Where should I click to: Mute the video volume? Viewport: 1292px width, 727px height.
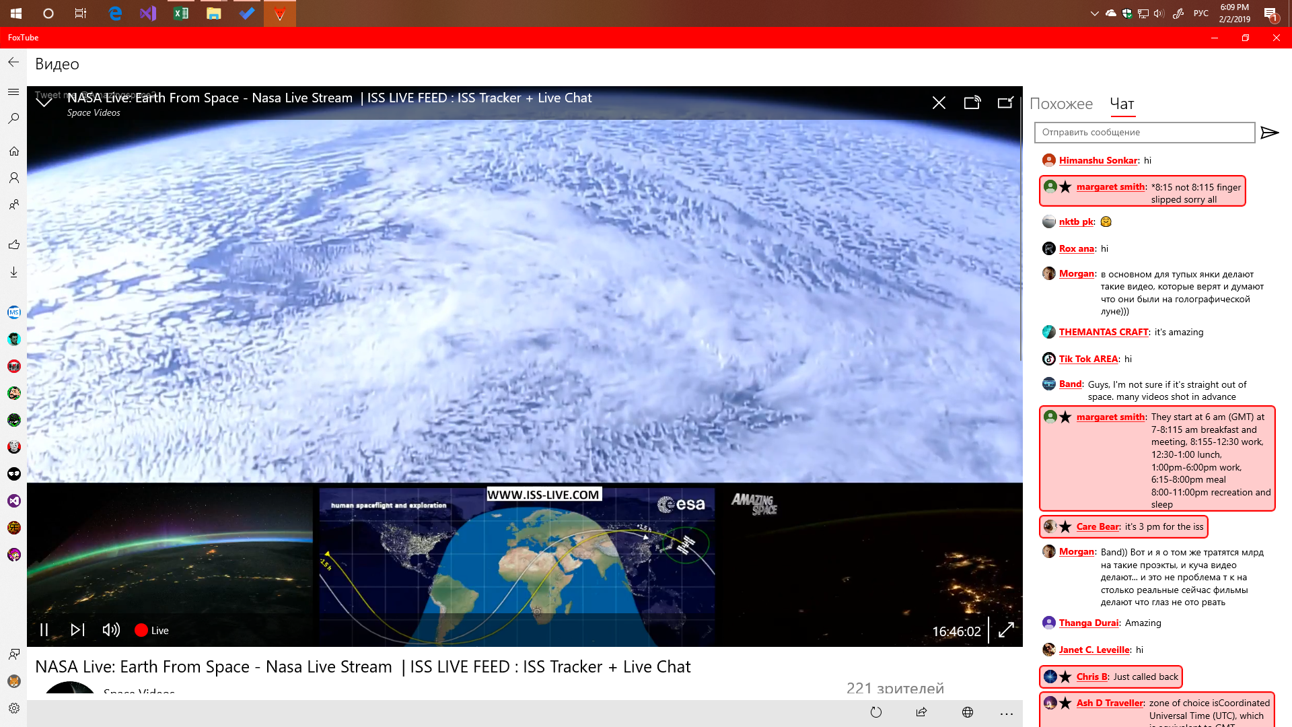(x=111, y=630)
